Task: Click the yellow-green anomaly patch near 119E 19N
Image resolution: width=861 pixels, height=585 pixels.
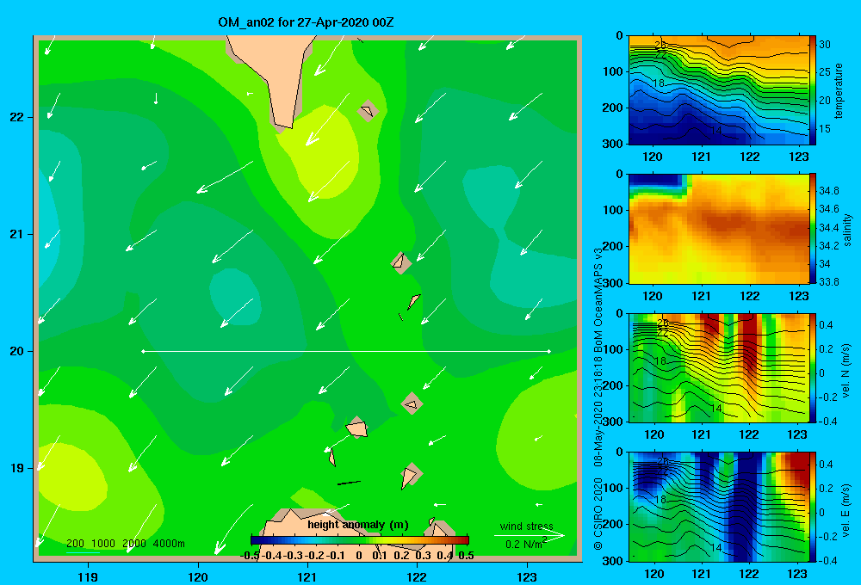Action: [x=71, y=477]
